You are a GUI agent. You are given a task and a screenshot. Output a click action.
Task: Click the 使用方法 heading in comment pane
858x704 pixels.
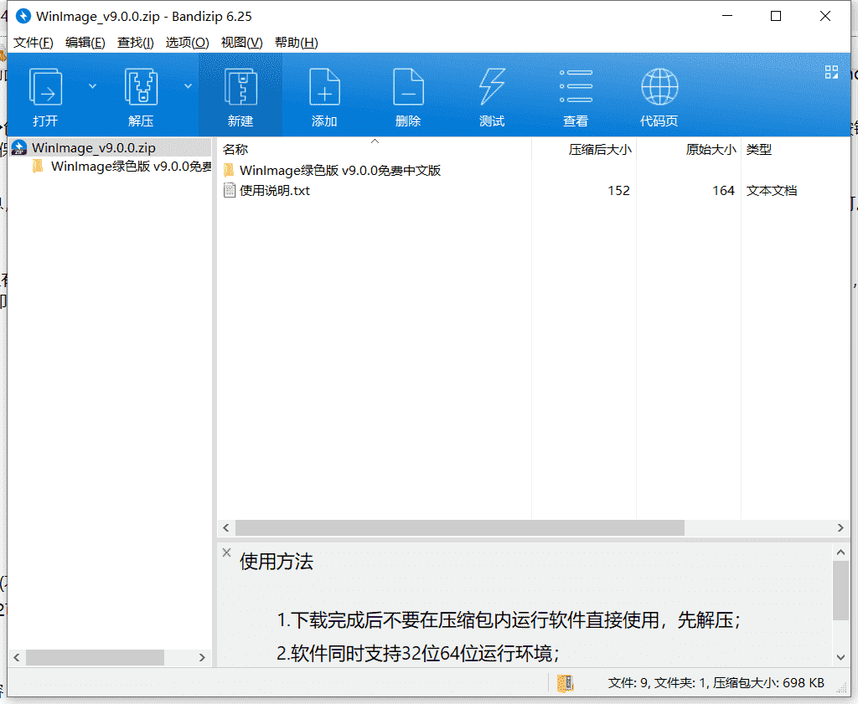coord(277,562)
